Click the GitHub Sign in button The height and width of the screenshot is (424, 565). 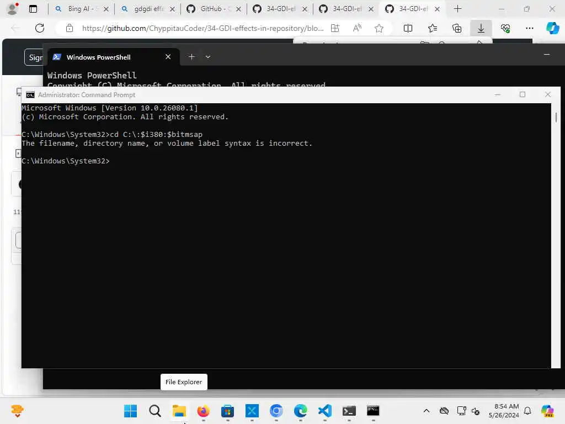(x=35, y=57)
